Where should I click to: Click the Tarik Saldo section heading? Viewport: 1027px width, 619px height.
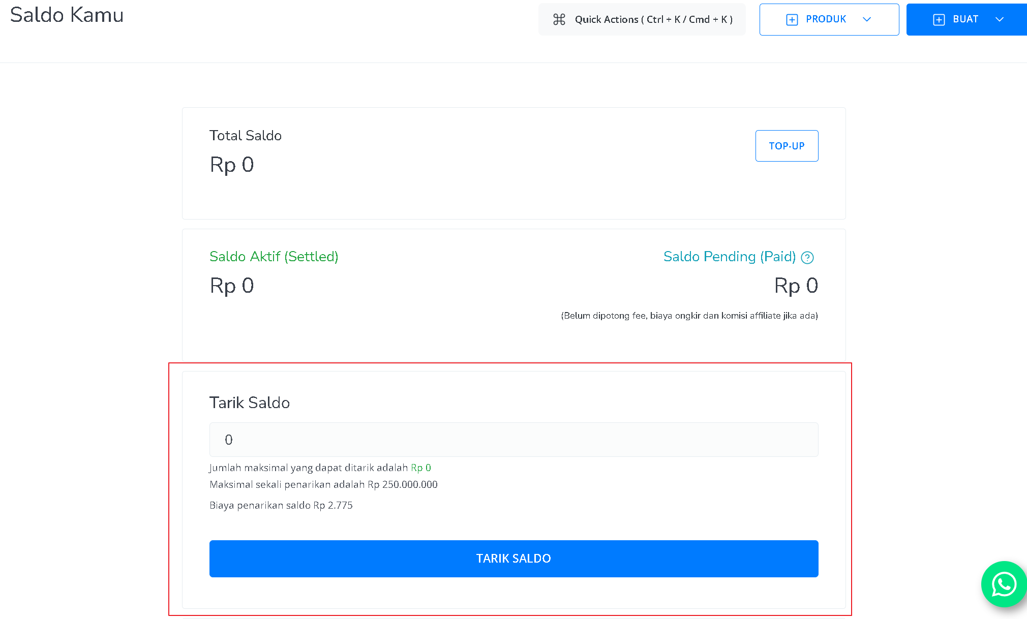pos(250,403)
